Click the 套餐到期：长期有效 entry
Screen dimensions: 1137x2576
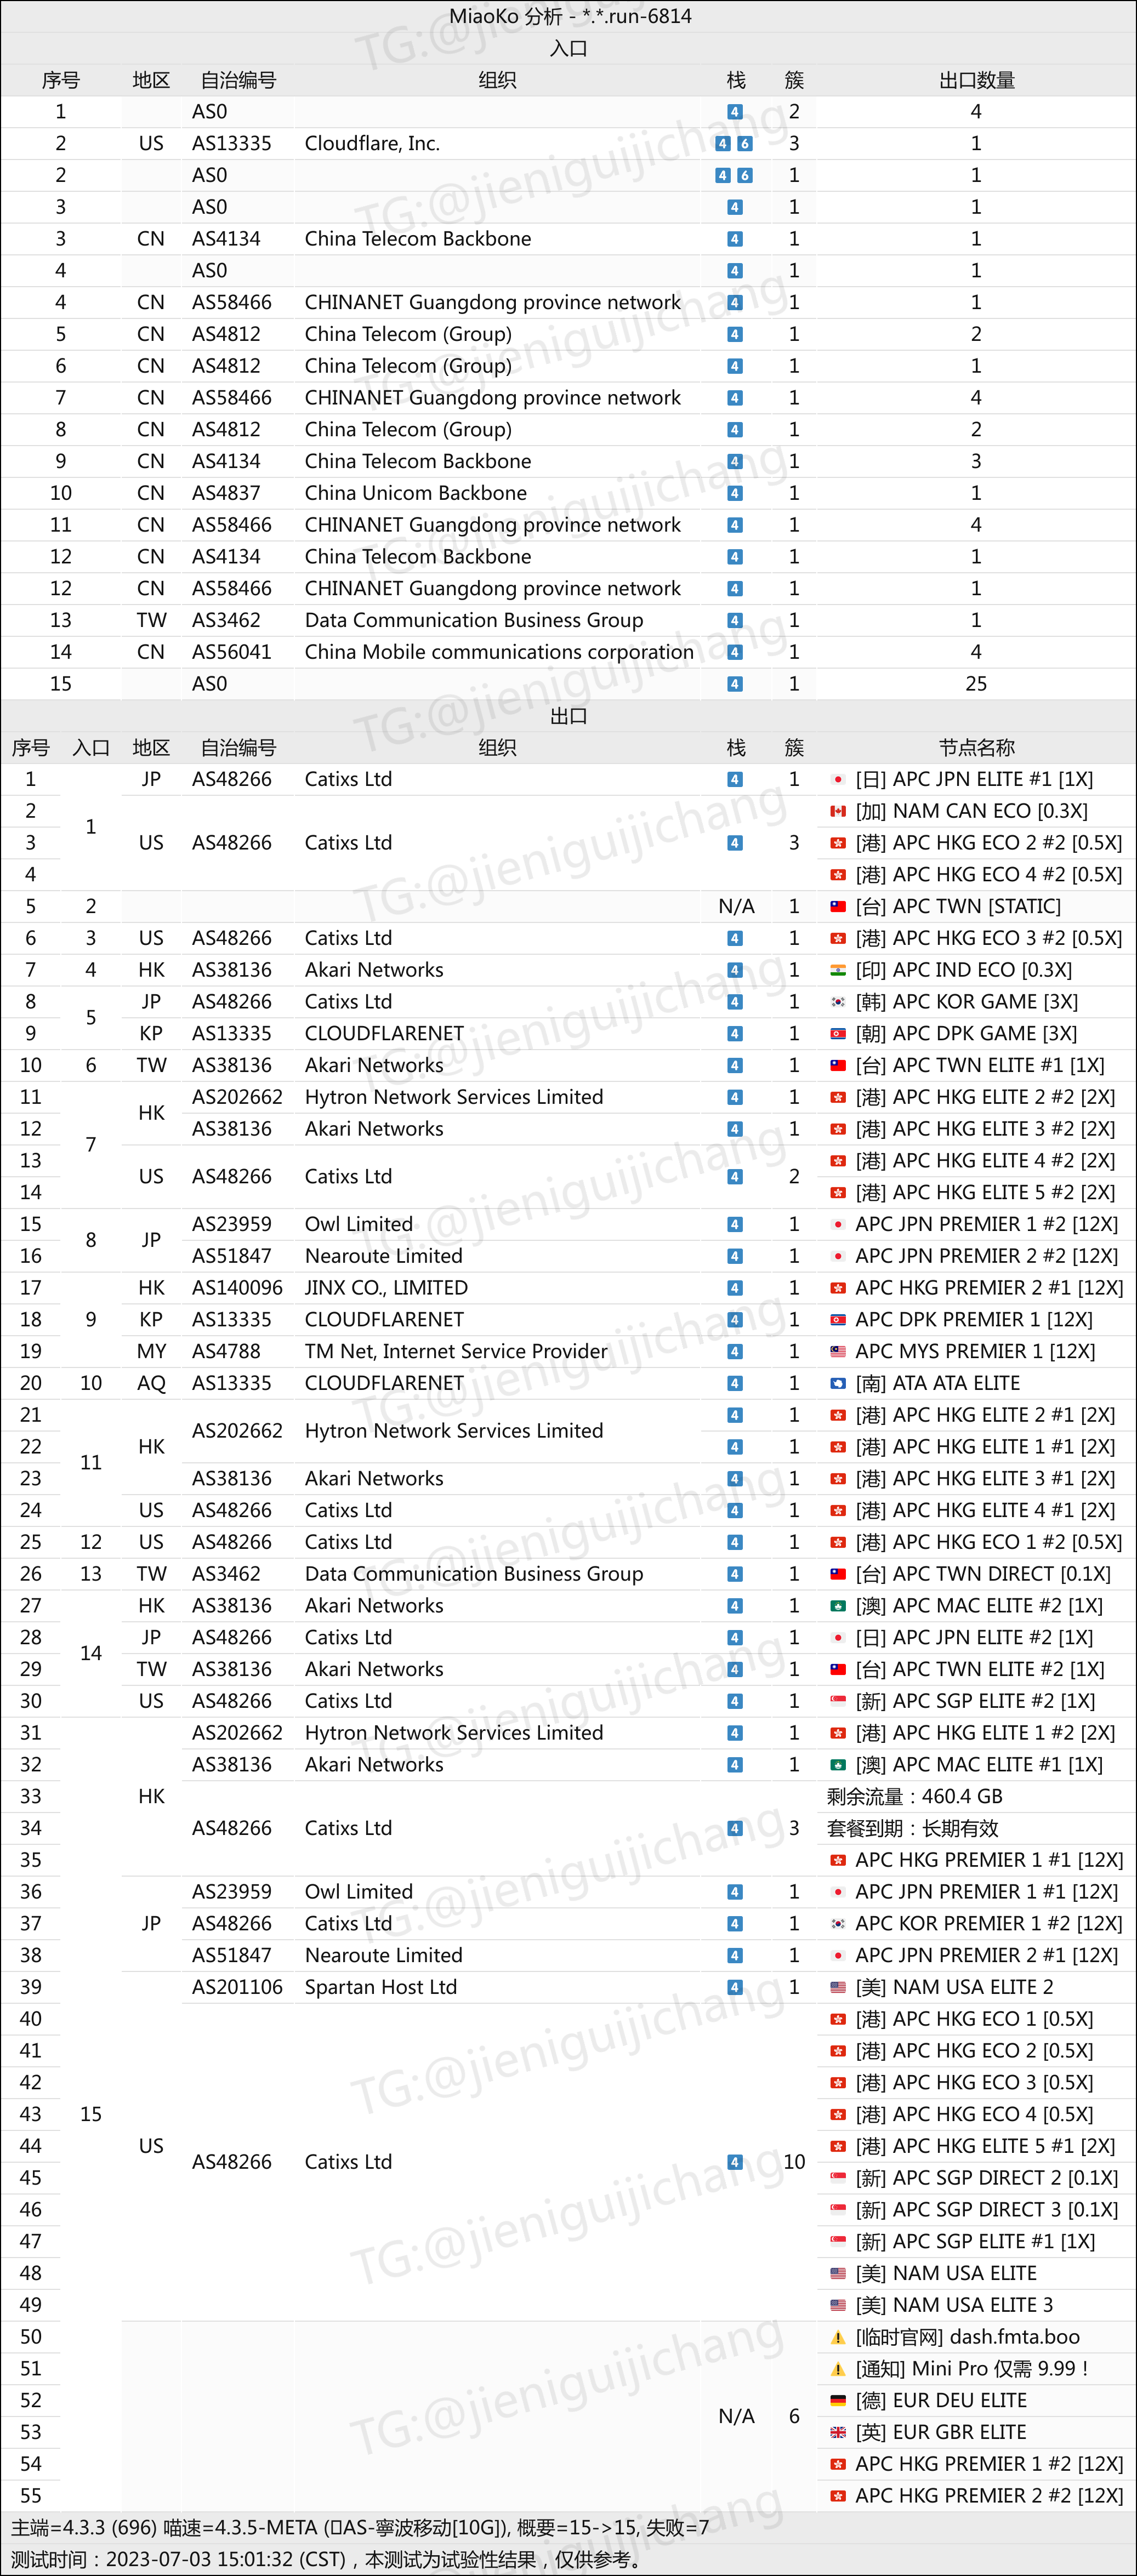(x=912, y=1828)
